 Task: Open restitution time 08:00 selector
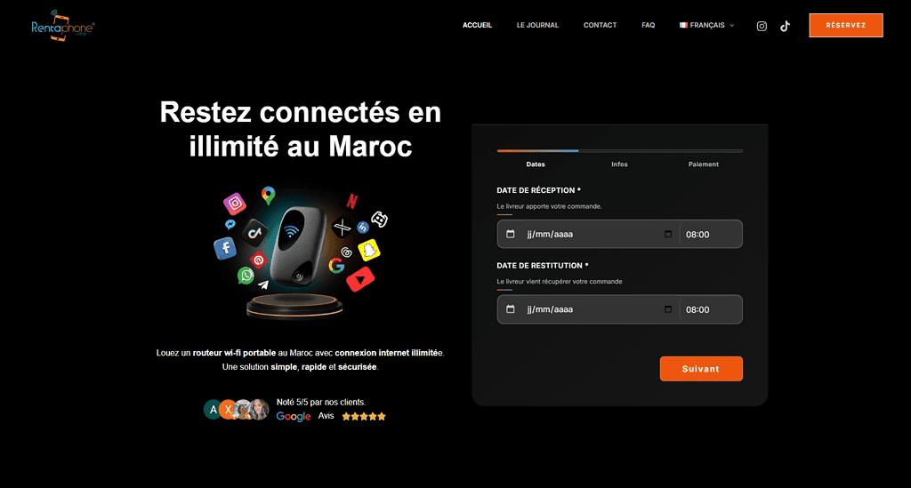tap(711, 310)
